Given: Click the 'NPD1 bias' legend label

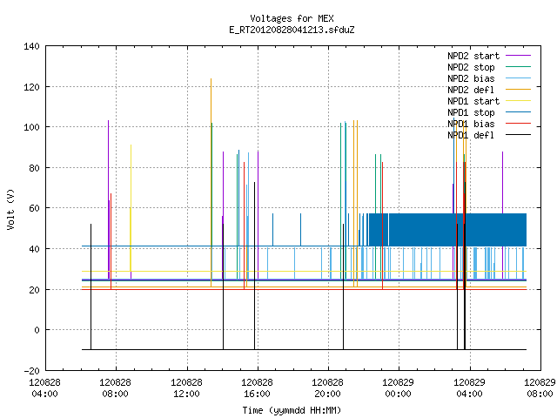Looking at the screenshot, I should [471, 124].
